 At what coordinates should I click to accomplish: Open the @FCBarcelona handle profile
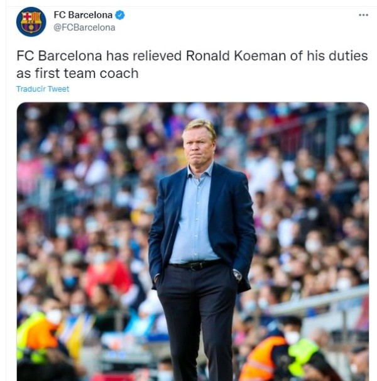(84, 28)
